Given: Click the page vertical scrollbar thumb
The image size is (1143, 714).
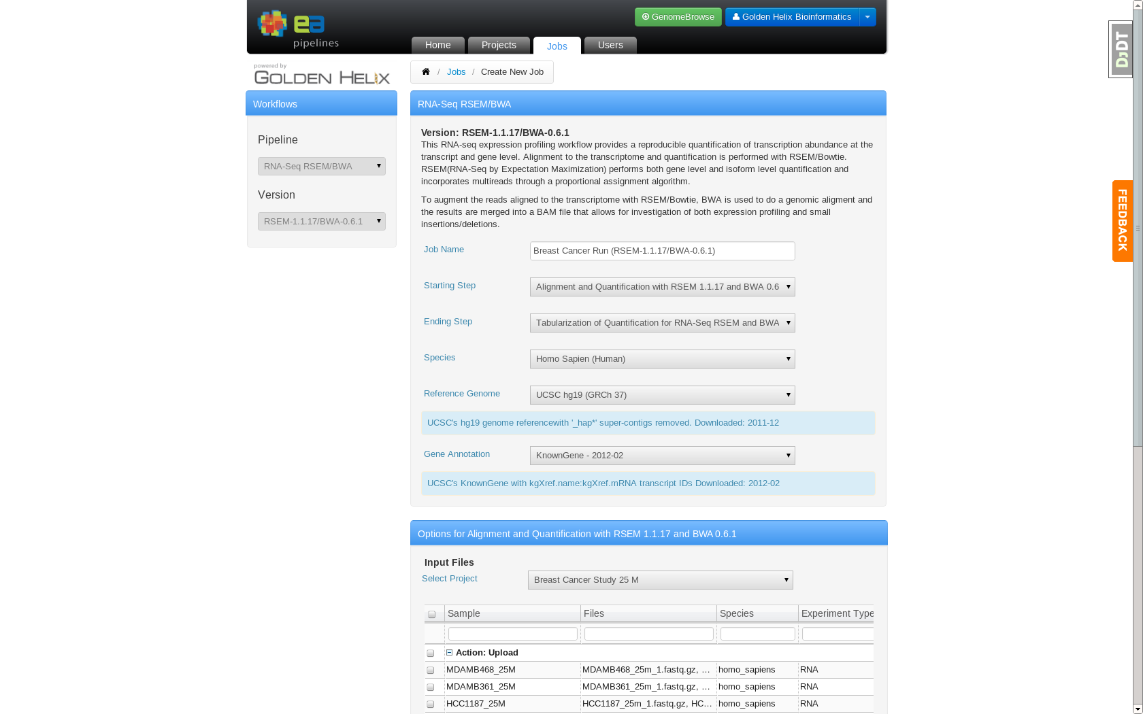Looking at the screenshot, I should point(1138,228).
